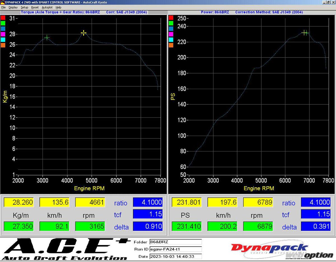Click the Reset menu item
Screen dimensions: 336x262
tap(35, 7)
